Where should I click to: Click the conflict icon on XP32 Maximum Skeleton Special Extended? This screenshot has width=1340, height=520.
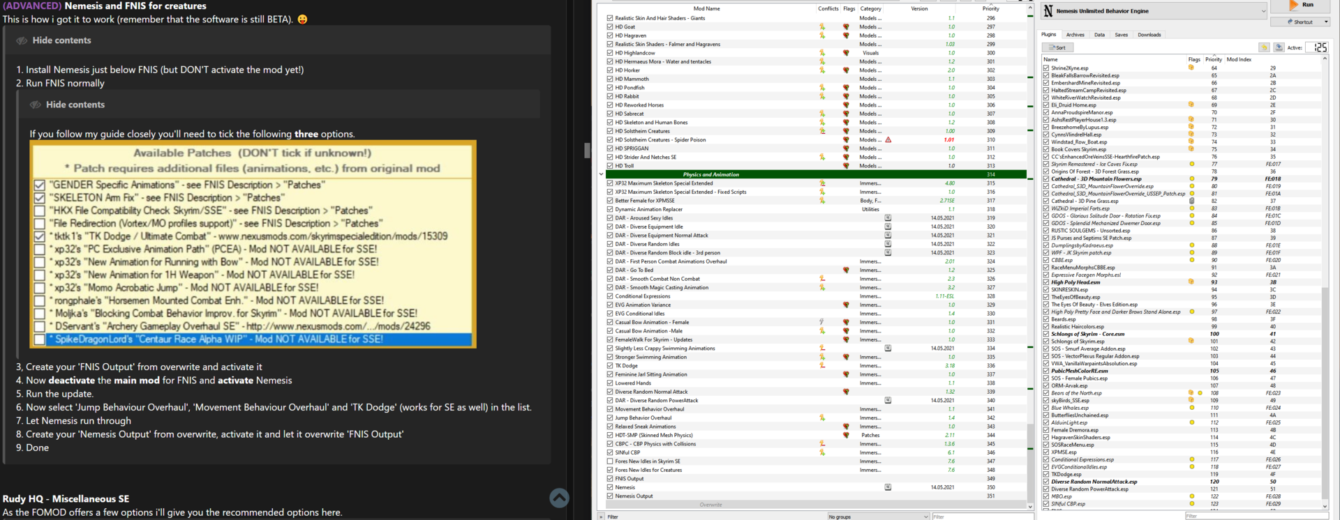822,183
